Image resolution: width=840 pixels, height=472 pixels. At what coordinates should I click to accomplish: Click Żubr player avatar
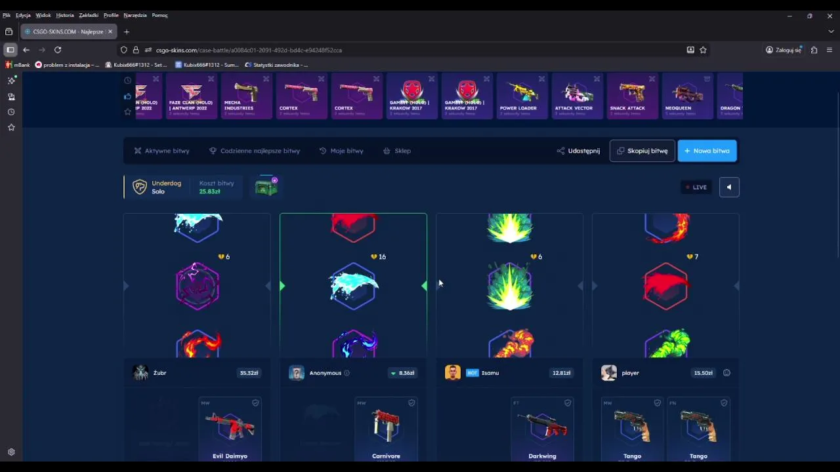point(140,373)
